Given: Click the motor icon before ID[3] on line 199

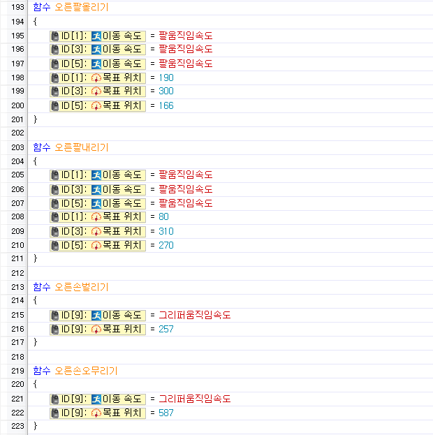Looking at the screenshot, I should [x=55, y=91].
